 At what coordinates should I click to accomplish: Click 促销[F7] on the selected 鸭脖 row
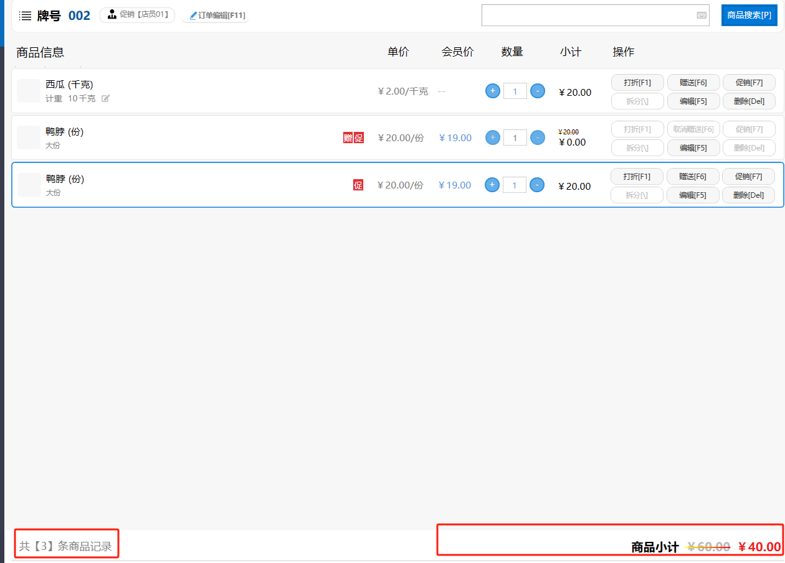click(x=748, y=177)
